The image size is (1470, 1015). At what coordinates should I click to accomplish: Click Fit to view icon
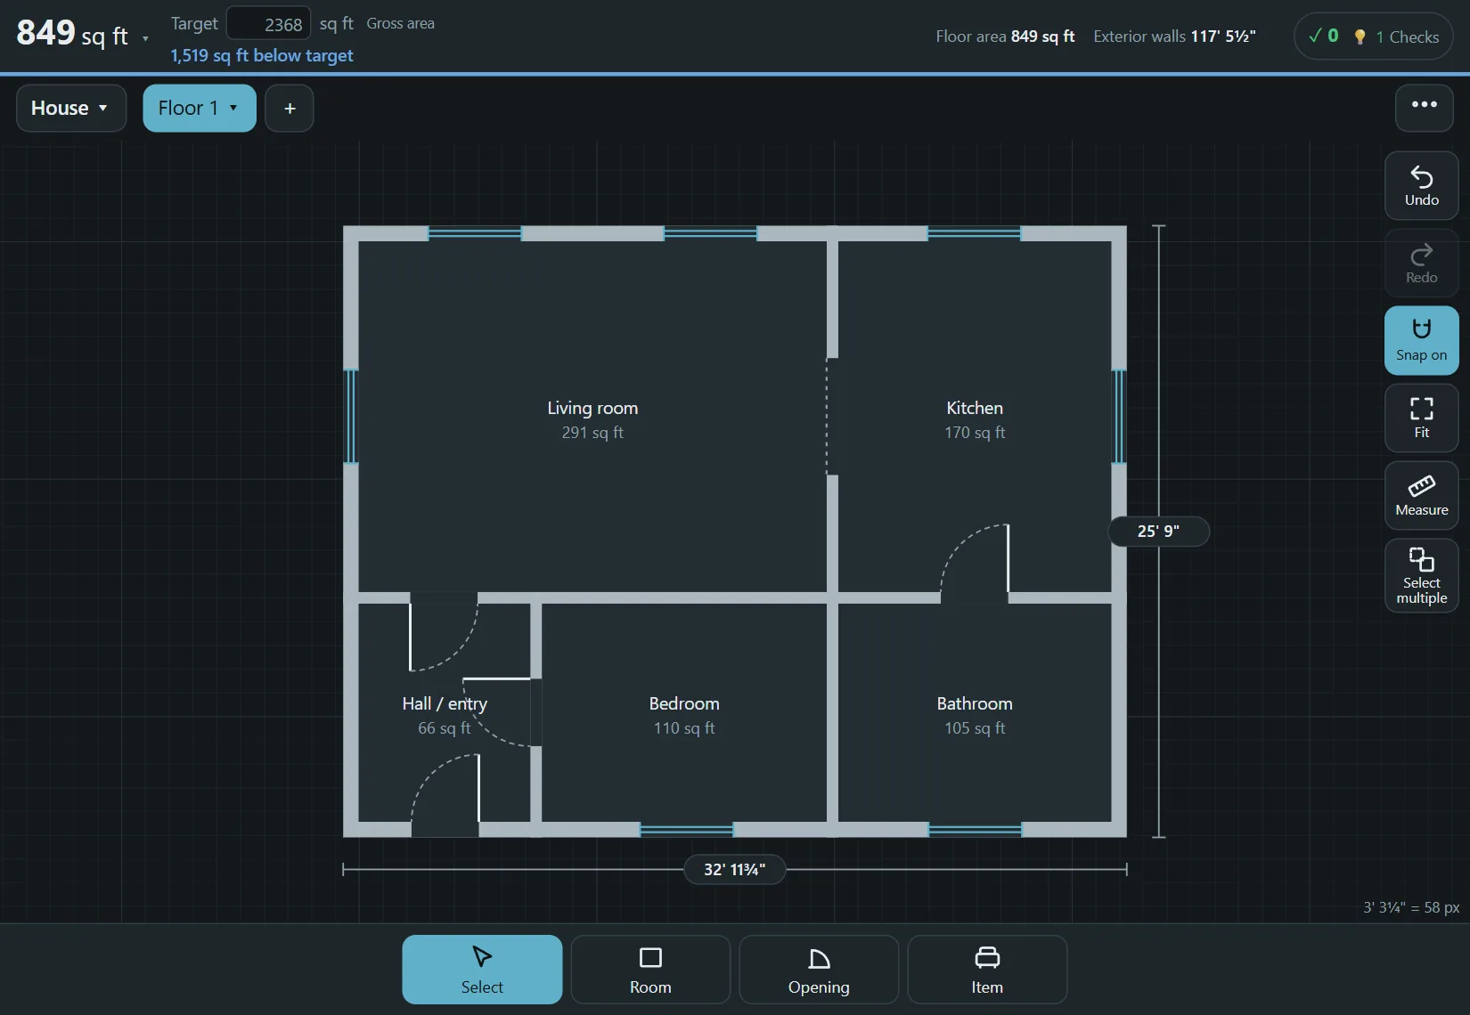point(1421,418)
